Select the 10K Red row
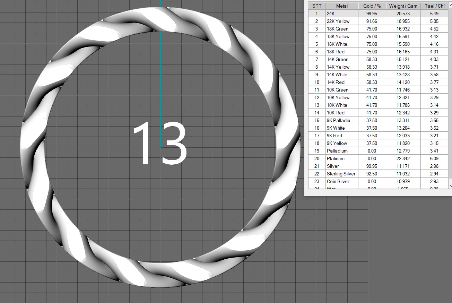 (379, 113)
